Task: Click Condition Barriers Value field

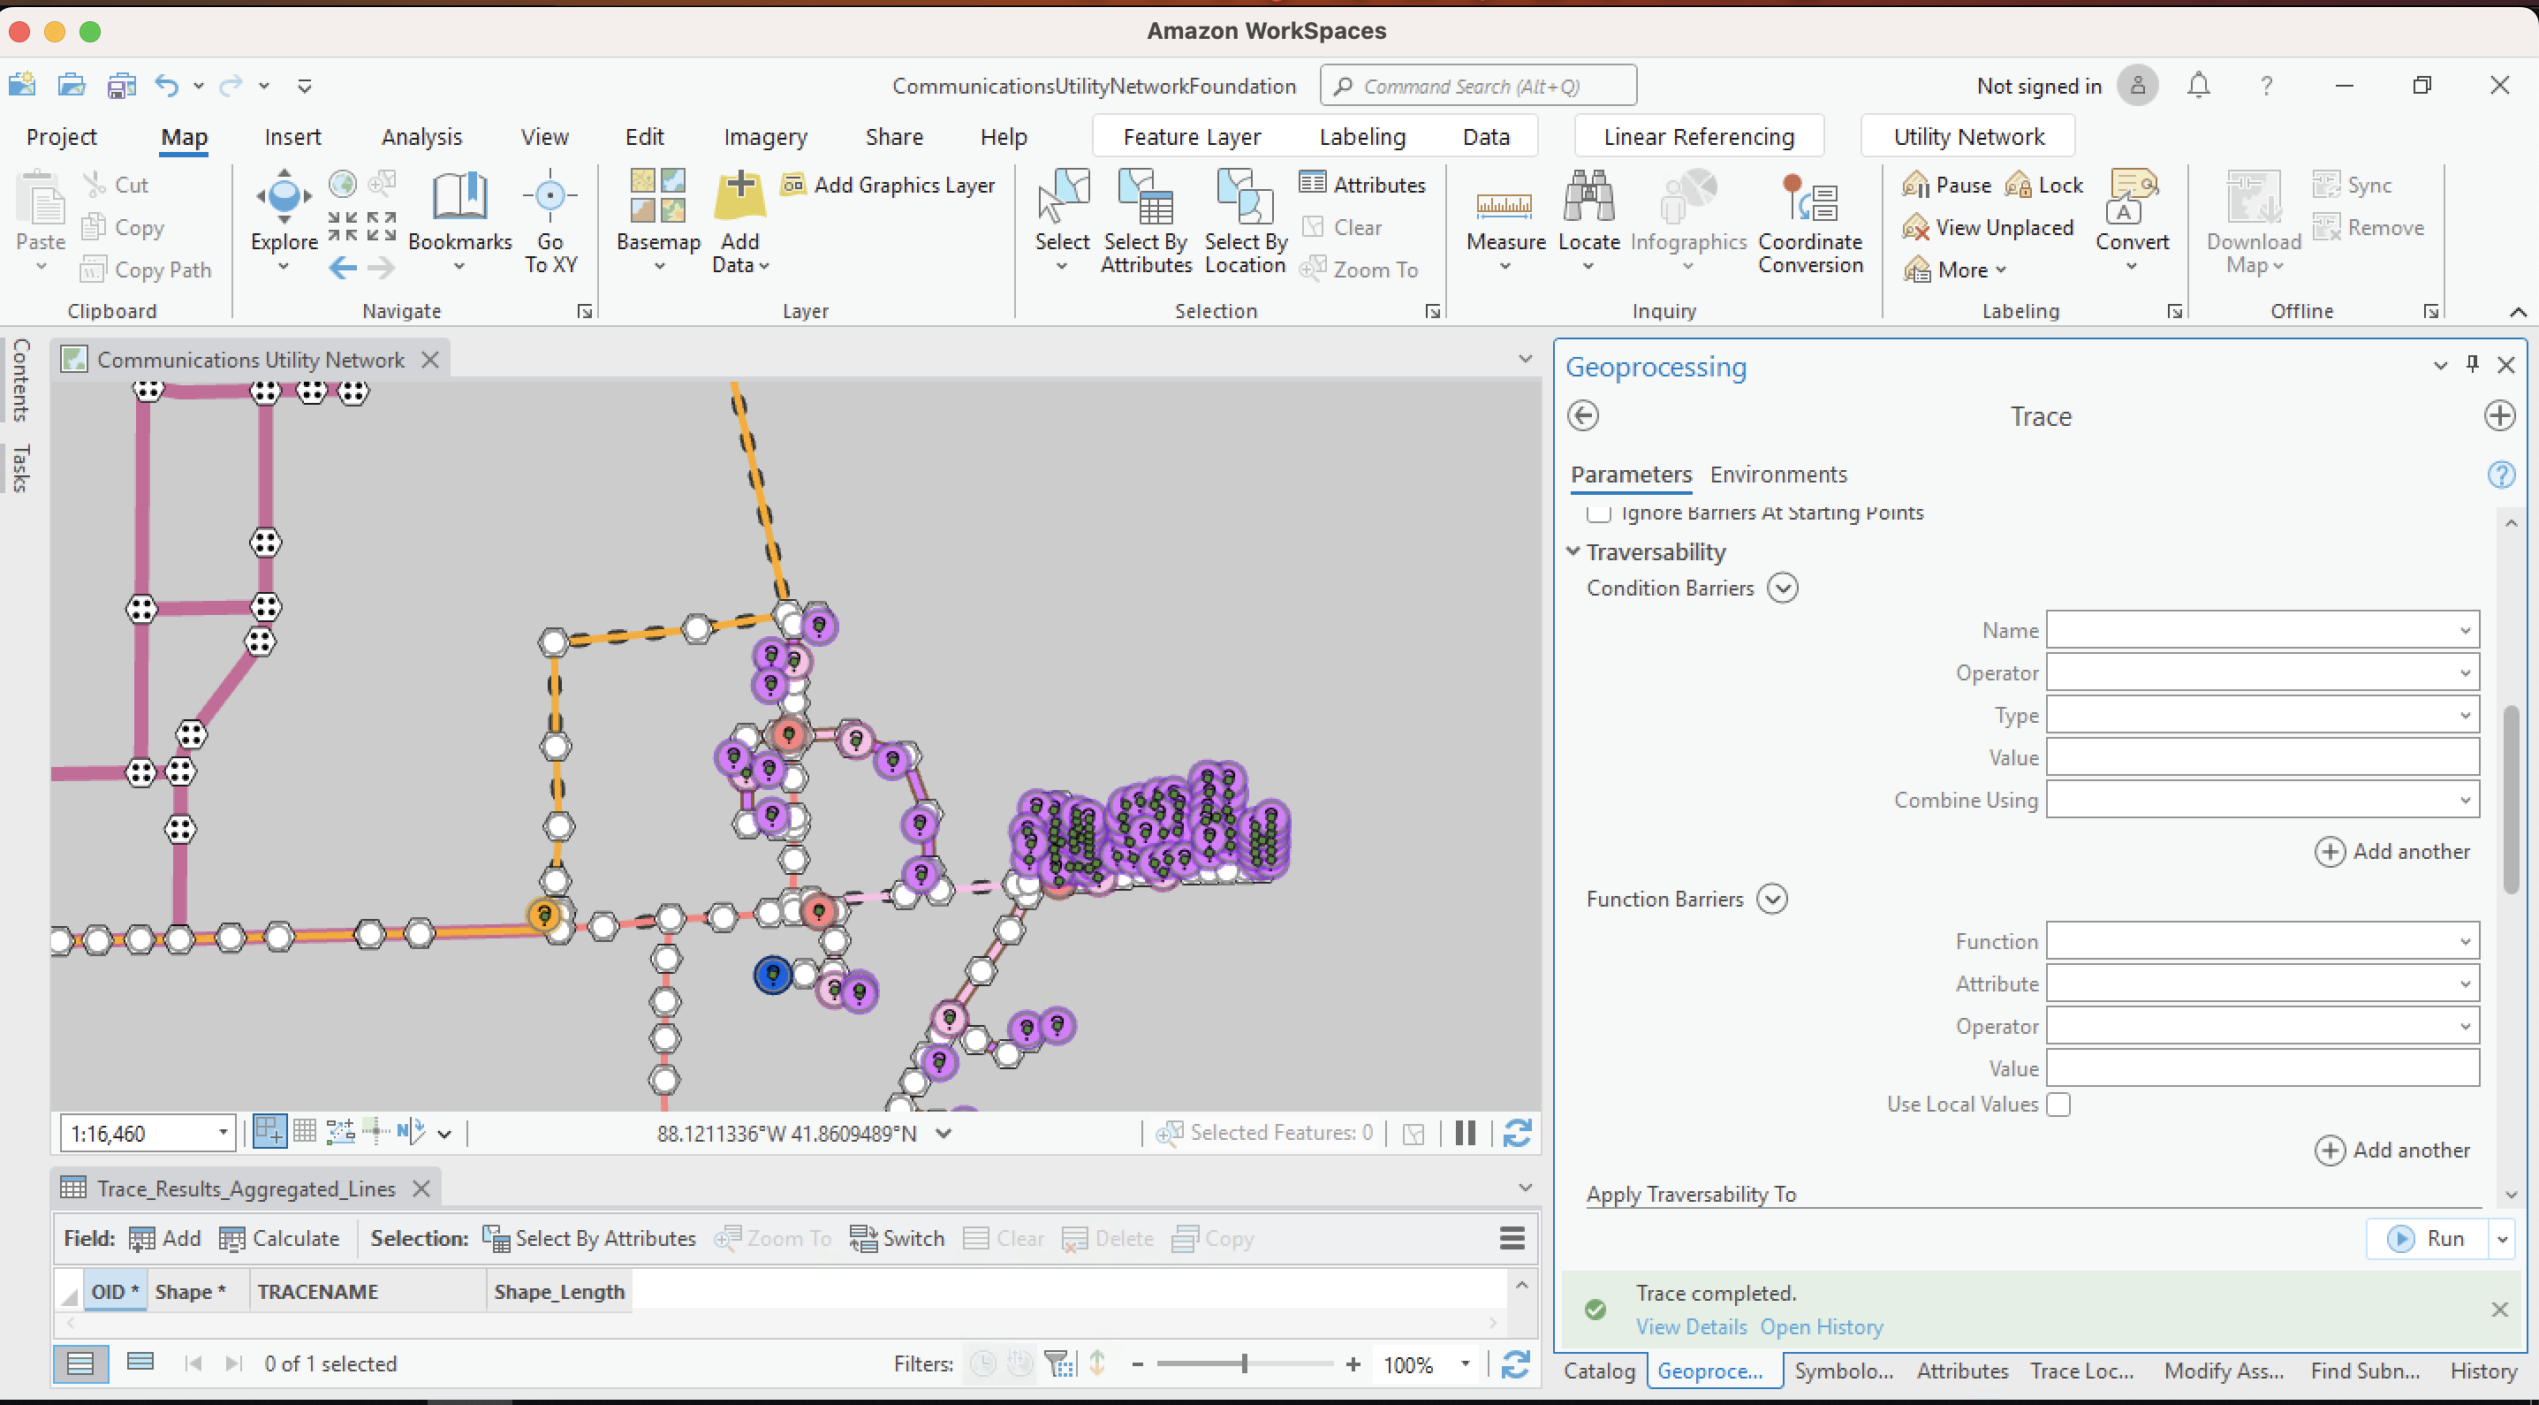Action: (x=2262, y=757)
